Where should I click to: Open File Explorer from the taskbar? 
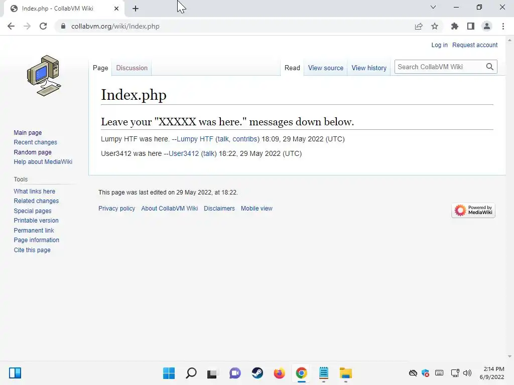pos(345,373)
